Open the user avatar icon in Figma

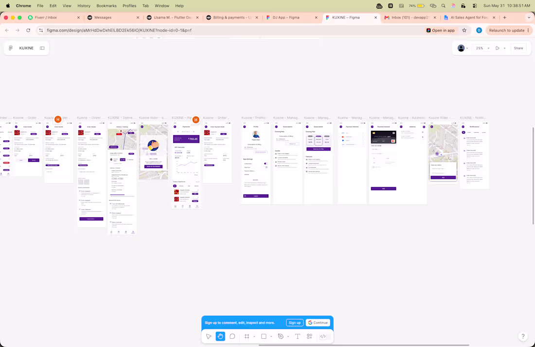point(461,48)
